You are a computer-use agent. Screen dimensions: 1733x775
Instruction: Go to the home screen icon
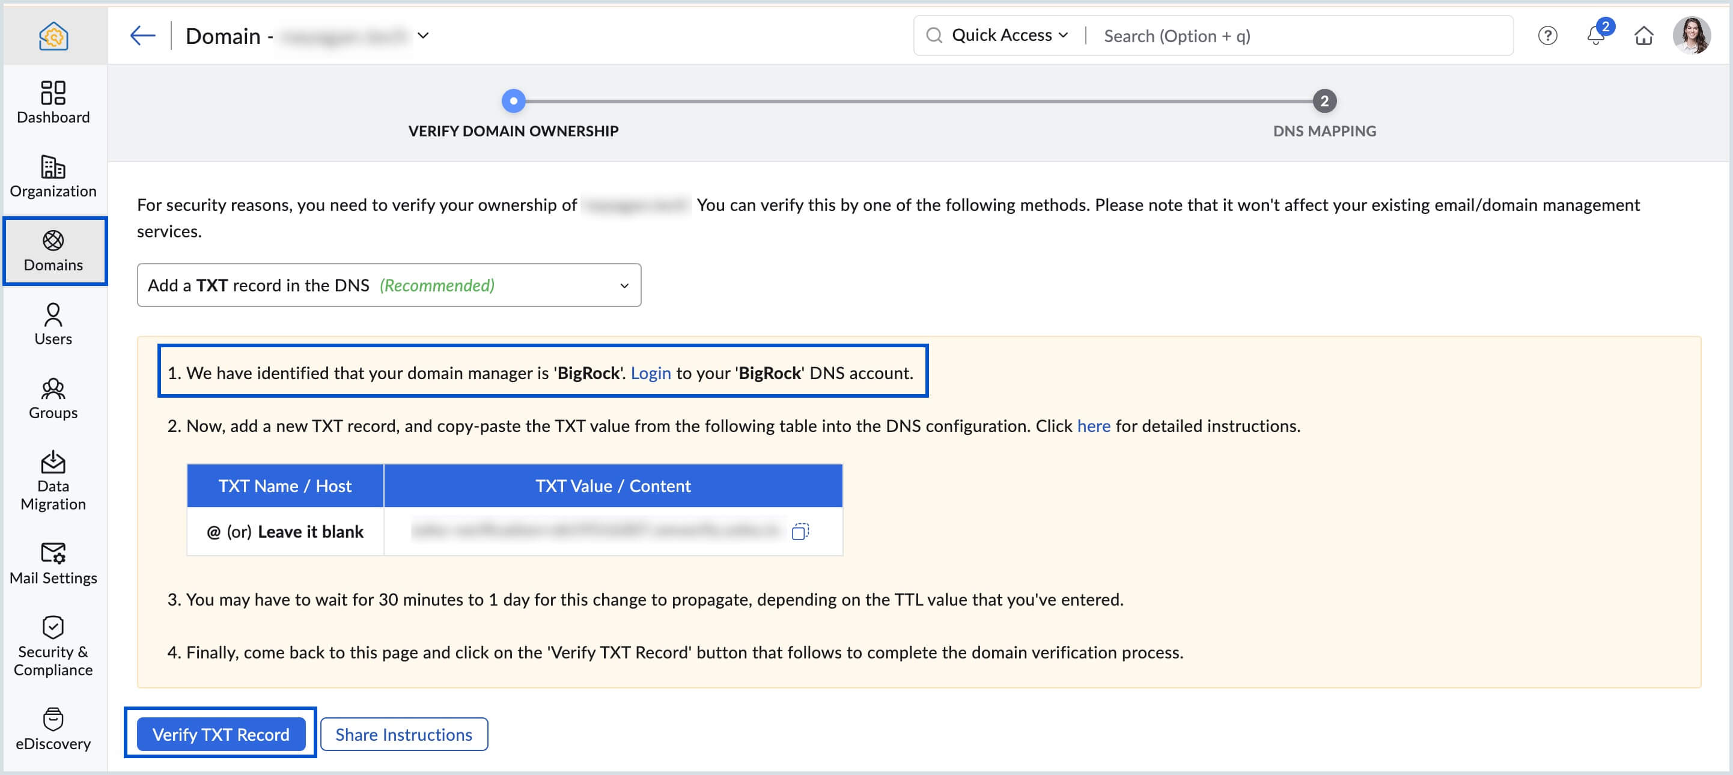[1645, 36]
